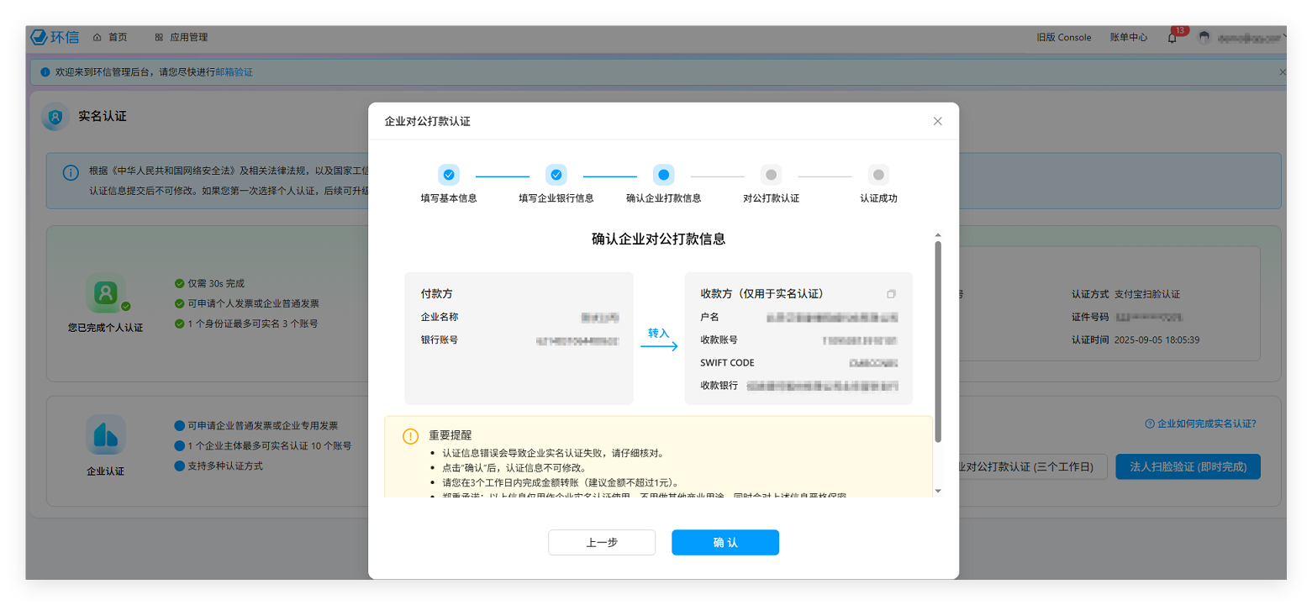Click the green personal certification icon
Screen dimensions: 1312x605
pos(106,293)
